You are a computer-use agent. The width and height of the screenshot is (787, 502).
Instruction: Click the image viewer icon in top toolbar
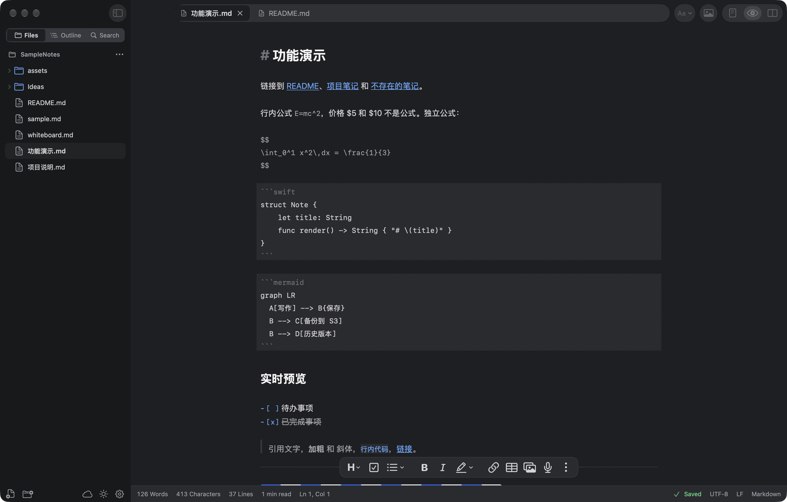[x=708, y=13]
